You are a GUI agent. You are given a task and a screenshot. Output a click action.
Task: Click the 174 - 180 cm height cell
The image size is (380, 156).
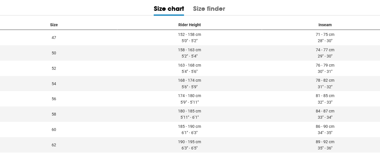189,99
